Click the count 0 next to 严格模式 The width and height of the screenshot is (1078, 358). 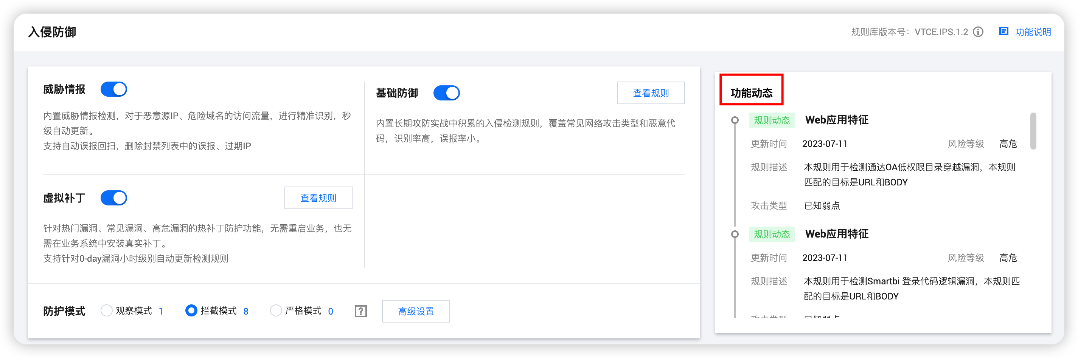click(x=331, y=312)
